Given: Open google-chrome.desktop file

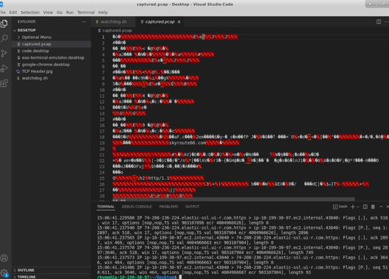Looking at the screenshot, I should click(51, 65).
